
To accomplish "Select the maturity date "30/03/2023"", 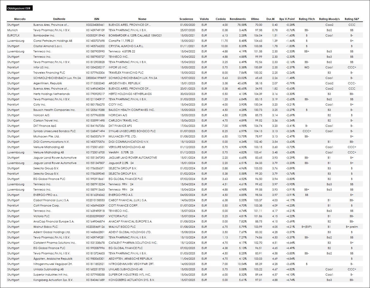I will 188,94.
